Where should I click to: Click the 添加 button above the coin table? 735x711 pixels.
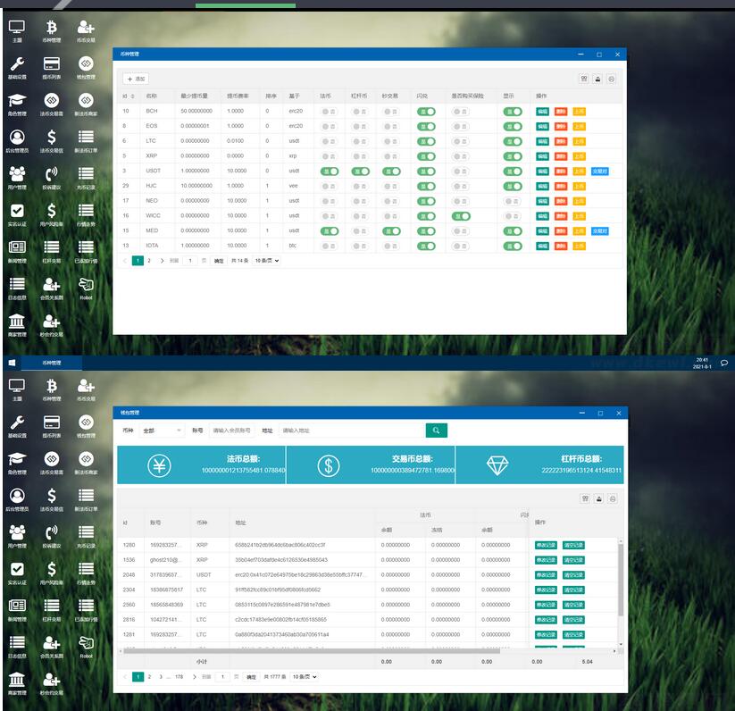(x=136, y=79)
